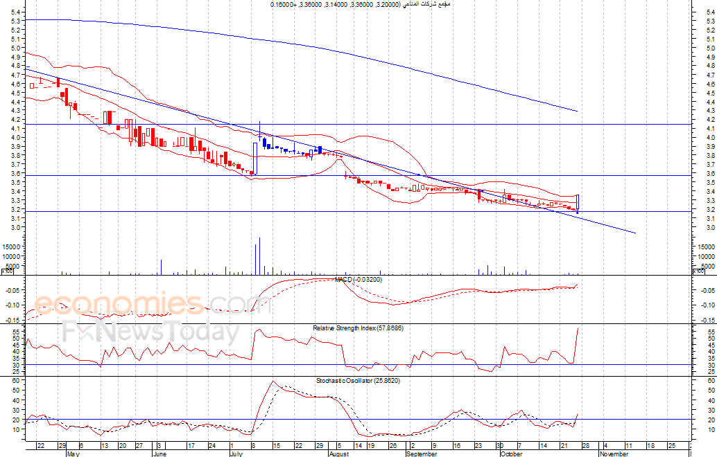Select the October month label
Viewport: 717px width, 457px height.
click(x=511, y=454)
